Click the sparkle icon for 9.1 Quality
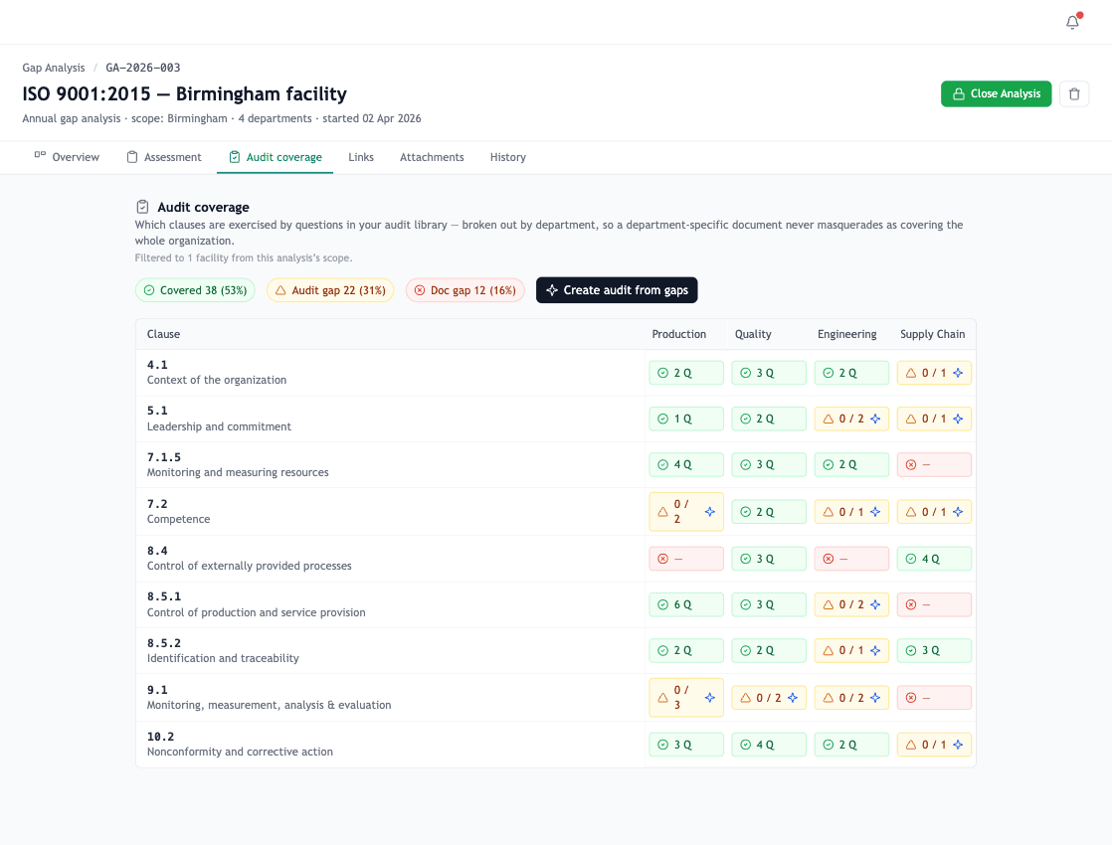The height and width of the screenshot is (845, 1112). tap(792, 698)
